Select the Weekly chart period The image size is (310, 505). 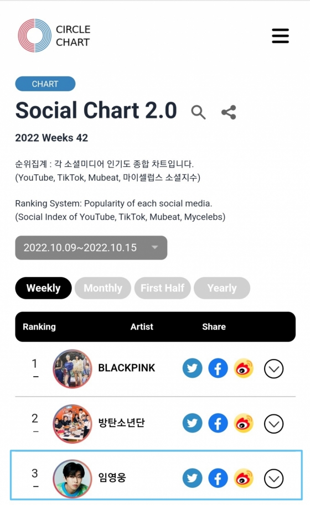43,288
